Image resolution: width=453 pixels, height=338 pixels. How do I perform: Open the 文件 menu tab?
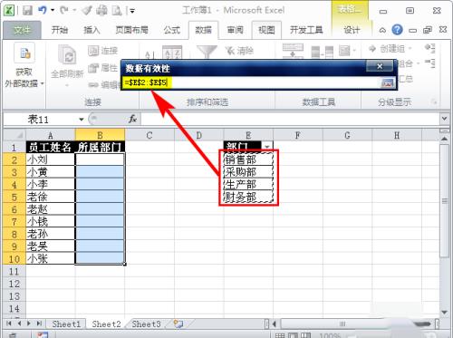22,30
